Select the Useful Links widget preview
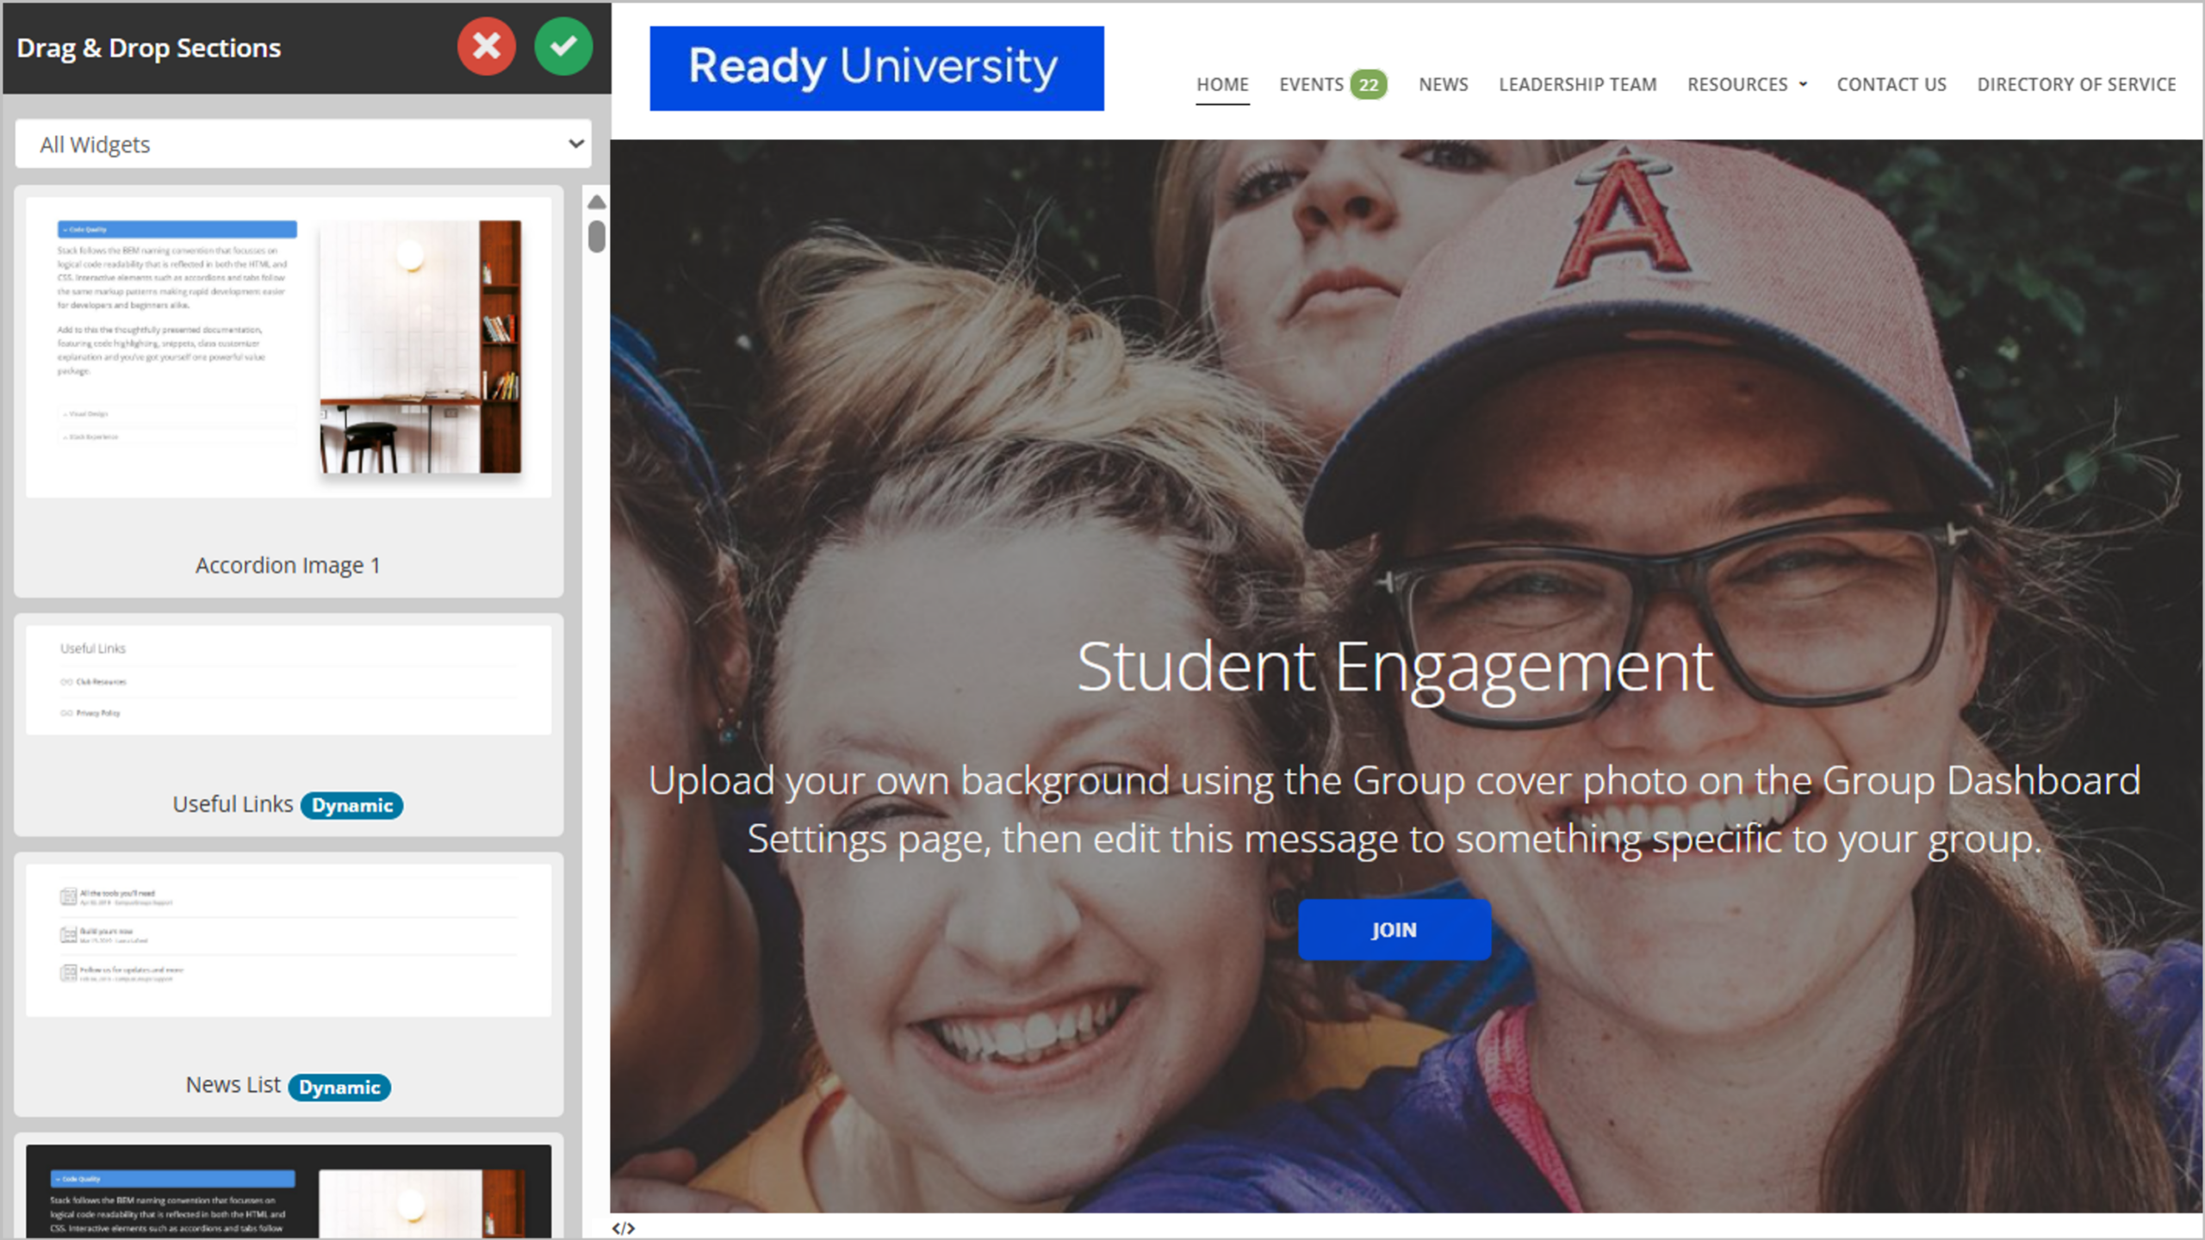 (x=289, y=680)
